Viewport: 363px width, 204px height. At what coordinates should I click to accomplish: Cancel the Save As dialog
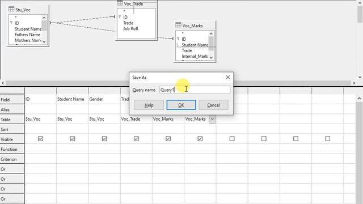click(x=213, y=105)
